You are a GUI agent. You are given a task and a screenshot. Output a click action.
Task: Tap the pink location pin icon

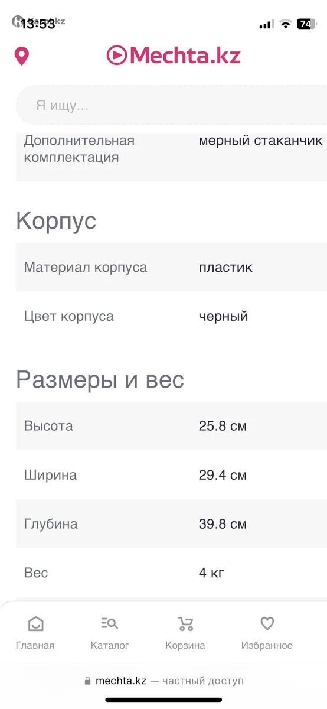pos(22,56)
